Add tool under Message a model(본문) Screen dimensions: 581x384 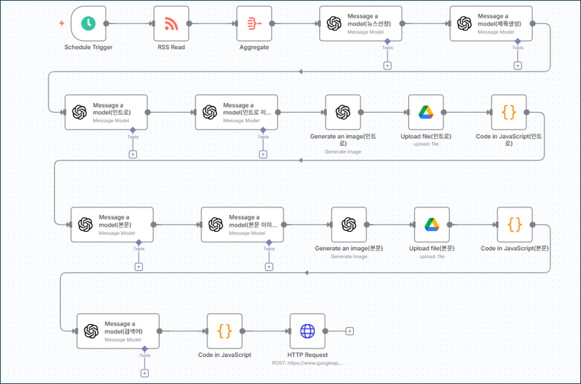[x=138, y=267]
